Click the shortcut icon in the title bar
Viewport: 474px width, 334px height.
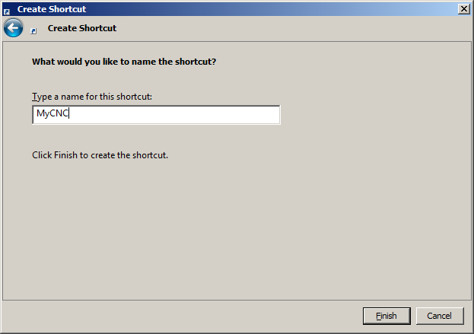click(7, 9)
